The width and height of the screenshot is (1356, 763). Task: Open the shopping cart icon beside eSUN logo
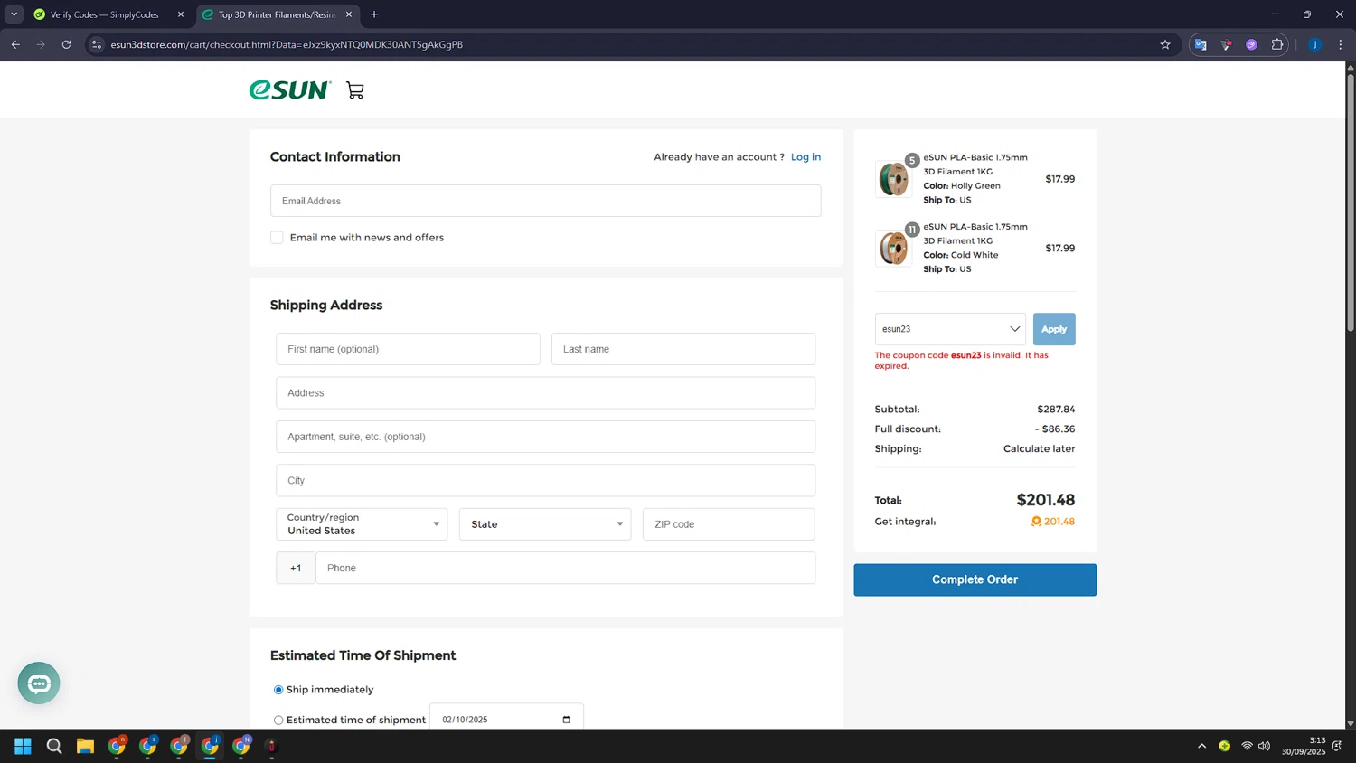(x=355, y=90)
